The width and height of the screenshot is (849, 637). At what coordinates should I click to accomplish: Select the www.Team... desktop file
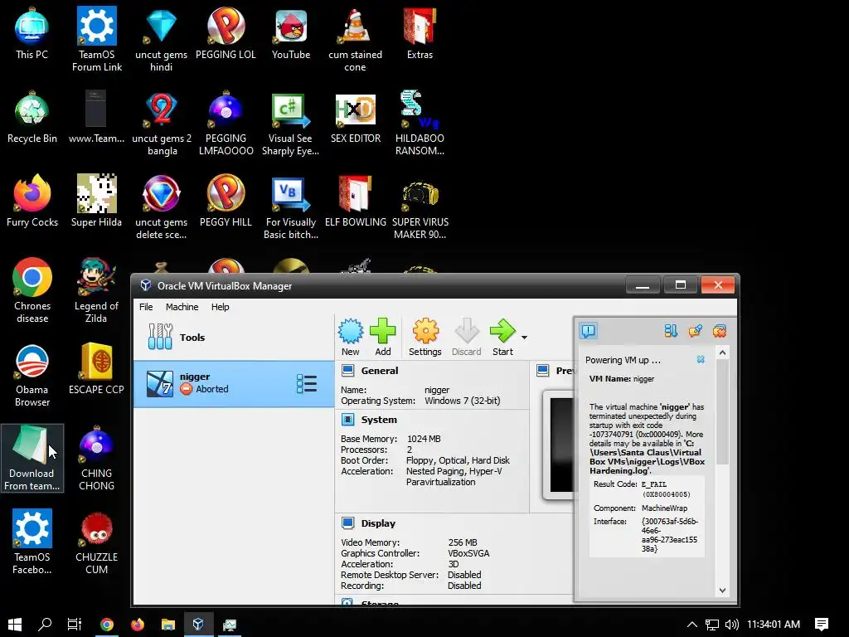[96, 118]
